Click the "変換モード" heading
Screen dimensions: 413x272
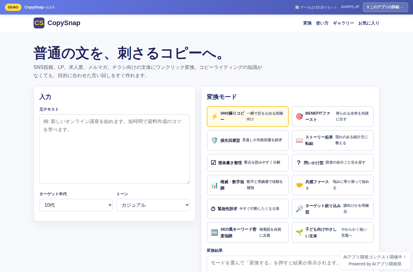pos(222,97)
